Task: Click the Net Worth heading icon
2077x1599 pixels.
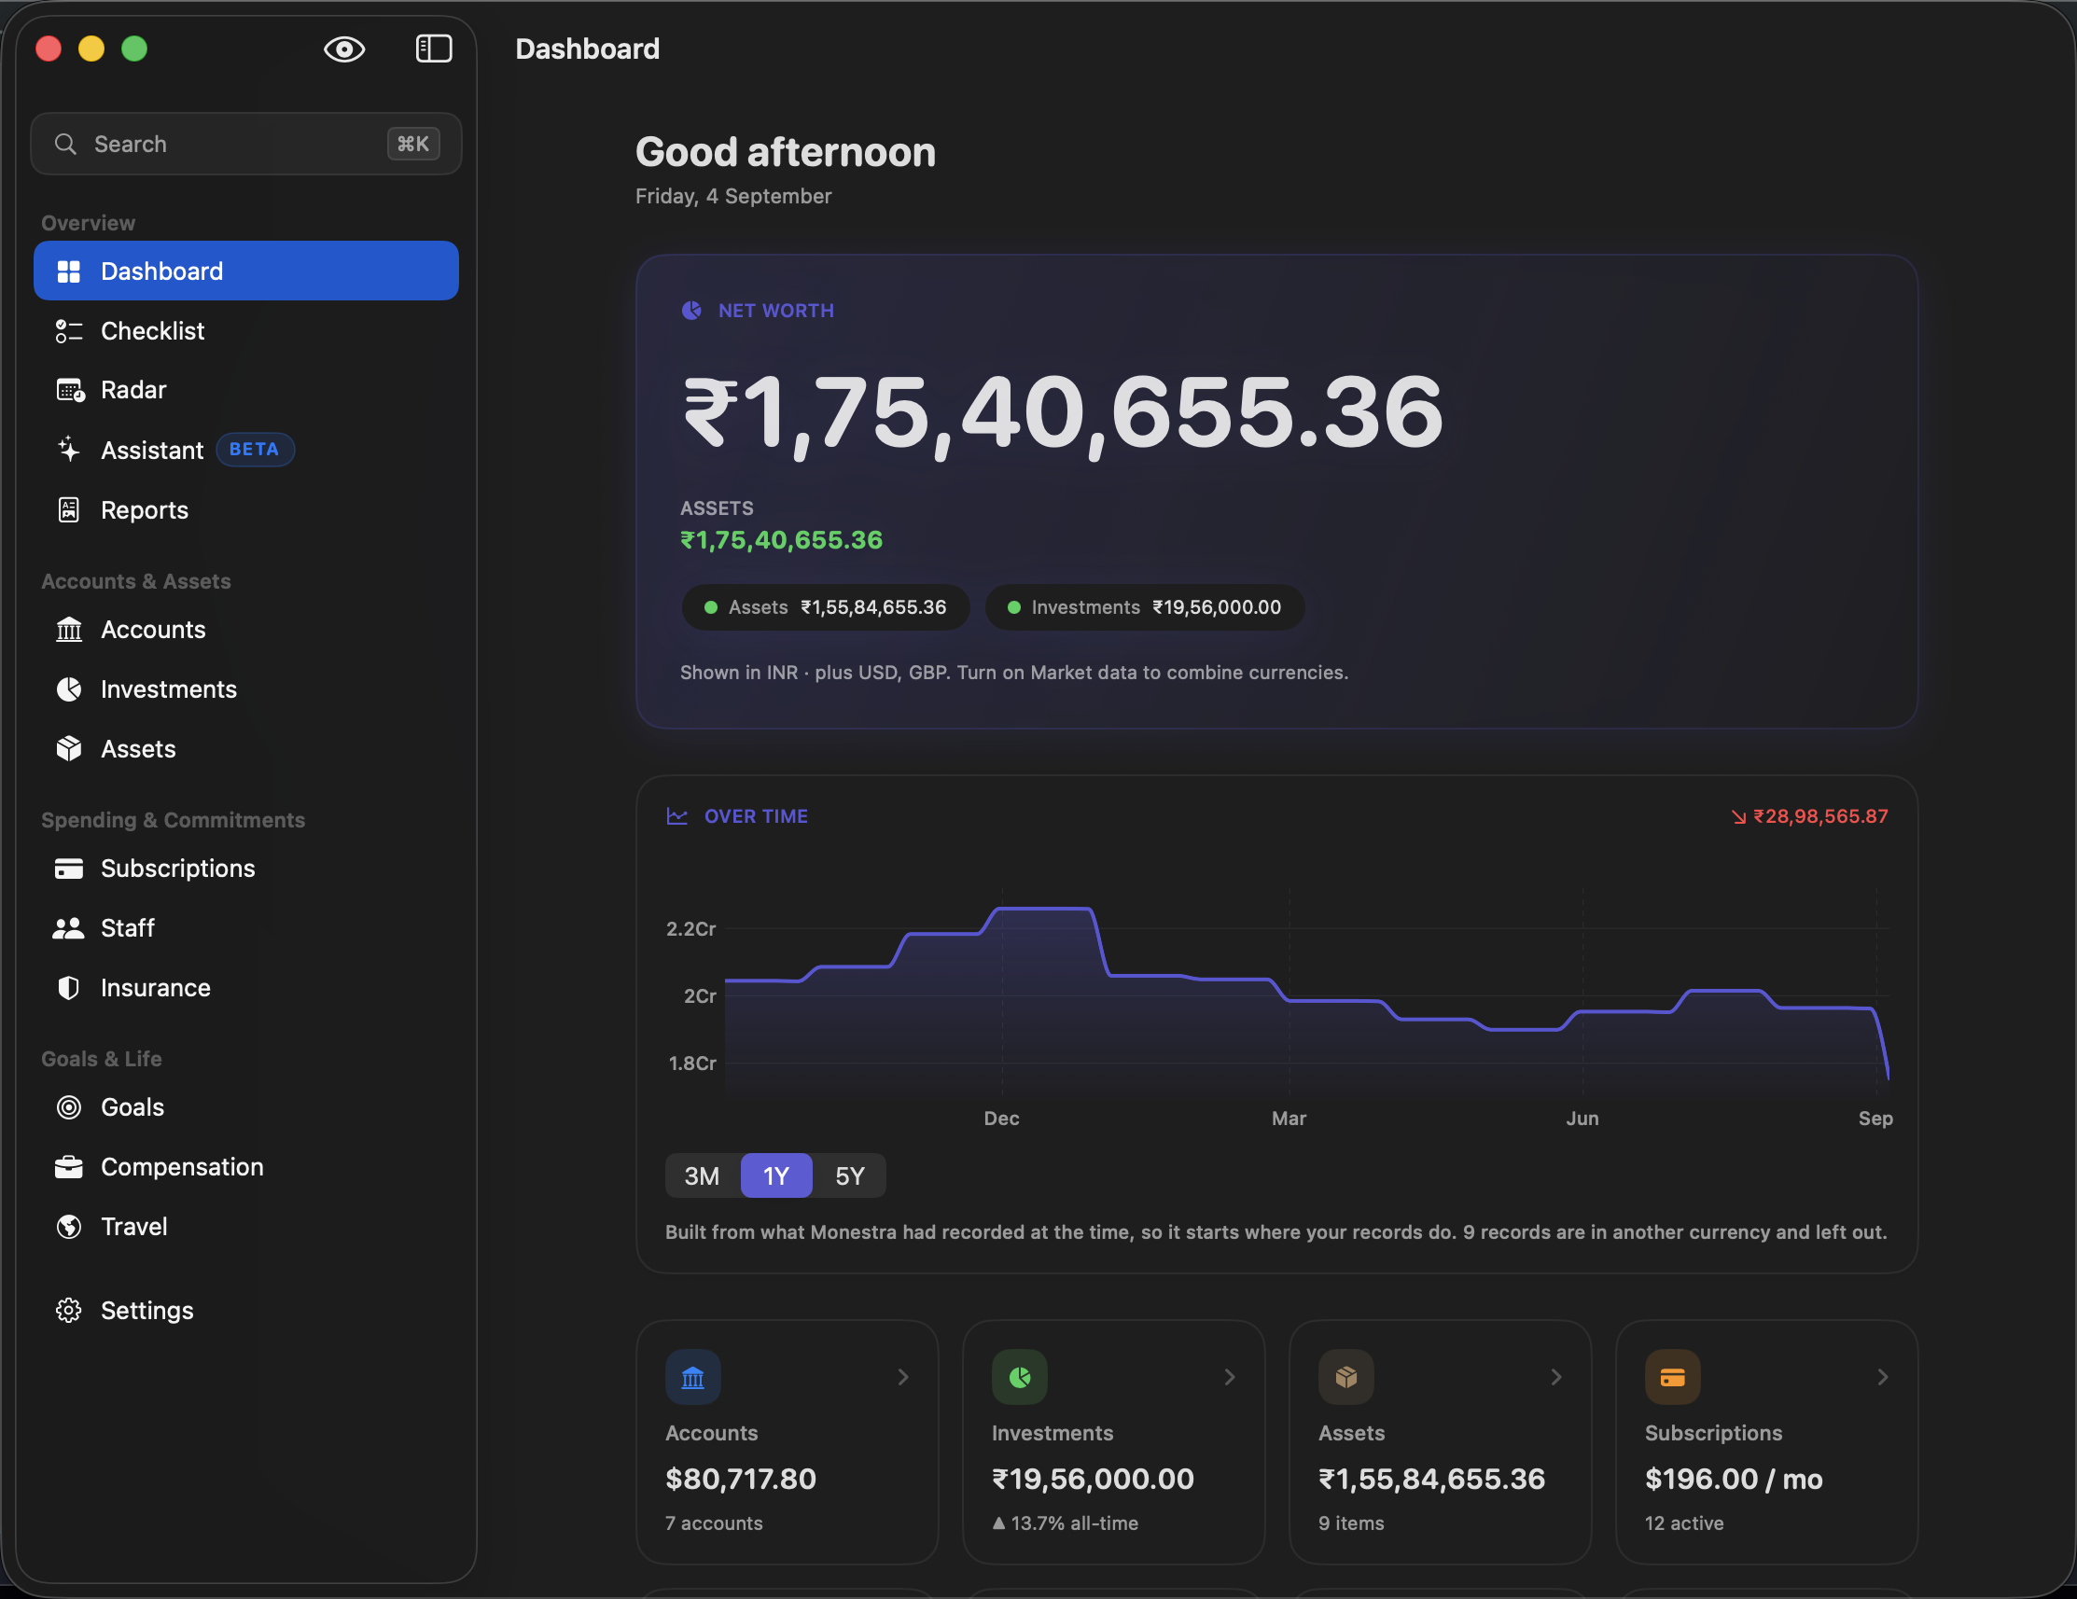Action: pos(691,310)
